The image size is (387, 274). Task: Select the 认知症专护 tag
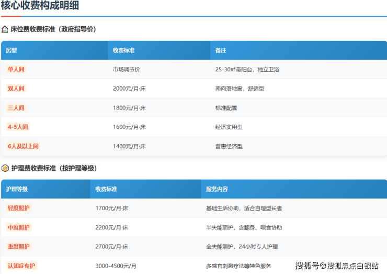click(21, 266)
